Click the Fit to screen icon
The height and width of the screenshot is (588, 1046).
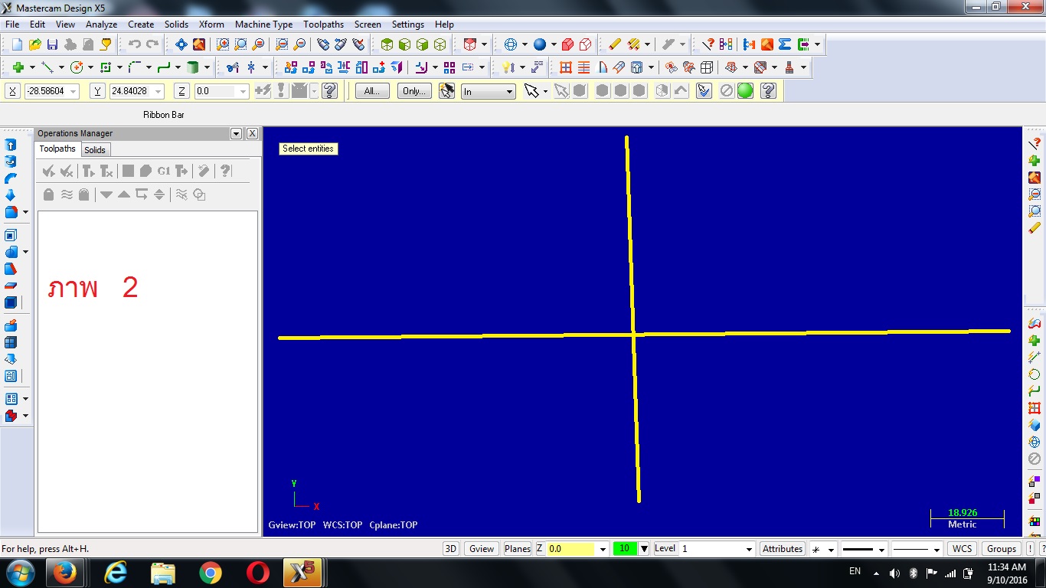click(181, 44)
